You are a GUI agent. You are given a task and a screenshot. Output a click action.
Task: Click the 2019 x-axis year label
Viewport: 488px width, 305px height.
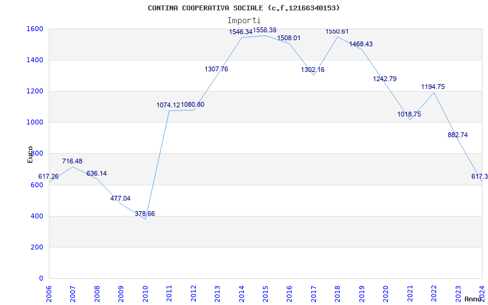[362, 294]
